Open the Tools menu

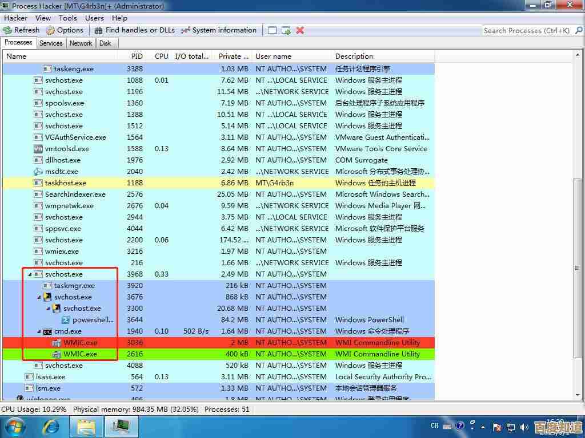[x=68, y=18]
